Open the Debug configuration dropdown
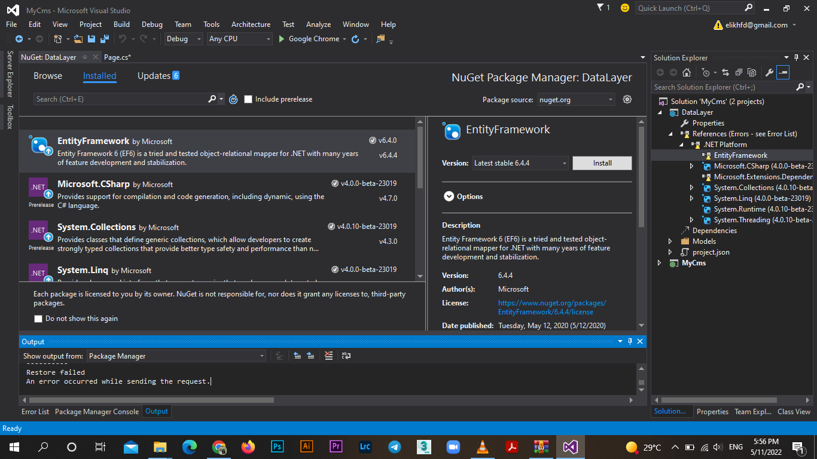 [x=184, y=39]
